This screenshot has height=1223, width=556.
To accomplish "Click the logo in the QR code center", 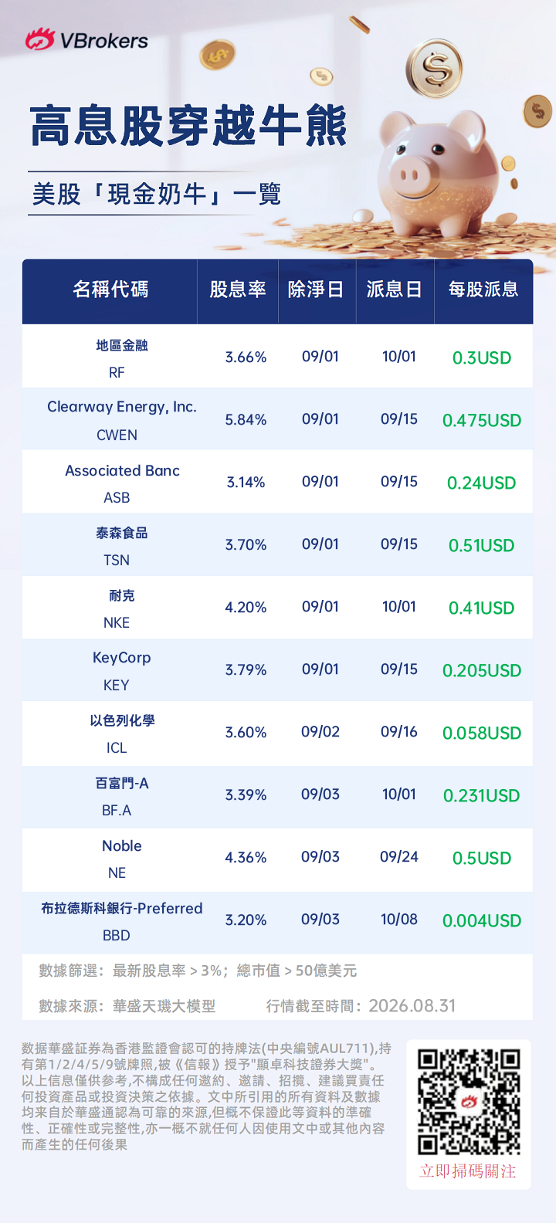I will tap(470, 1102).
